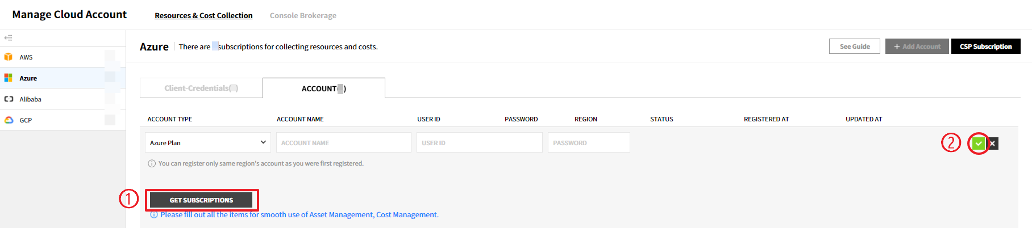Screen dimensions: 1032x228
Task: Open the Azure Plan account type dropdown
Action: pyautogui.click(x=207, y=142)
